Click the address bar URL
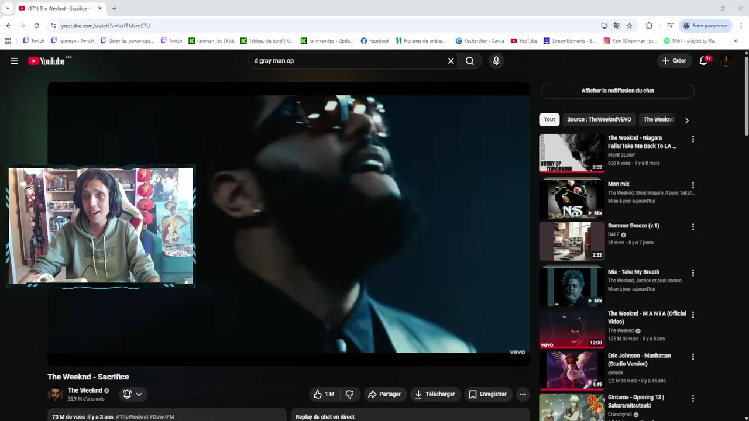749x421 pixels. pyautogui.click(x=106, y=26)
